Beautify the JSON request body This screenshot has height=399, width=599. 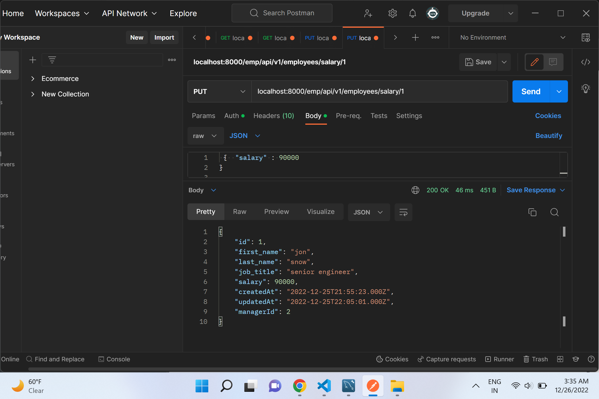tap(549, 136)
